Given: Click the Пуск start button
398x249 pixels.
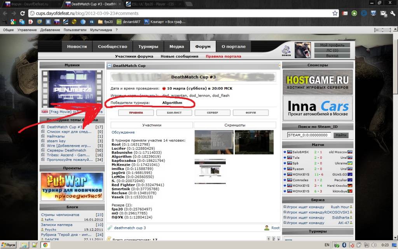Looking at the screenshot, I should pyautogui.click(x=9, y=245).
